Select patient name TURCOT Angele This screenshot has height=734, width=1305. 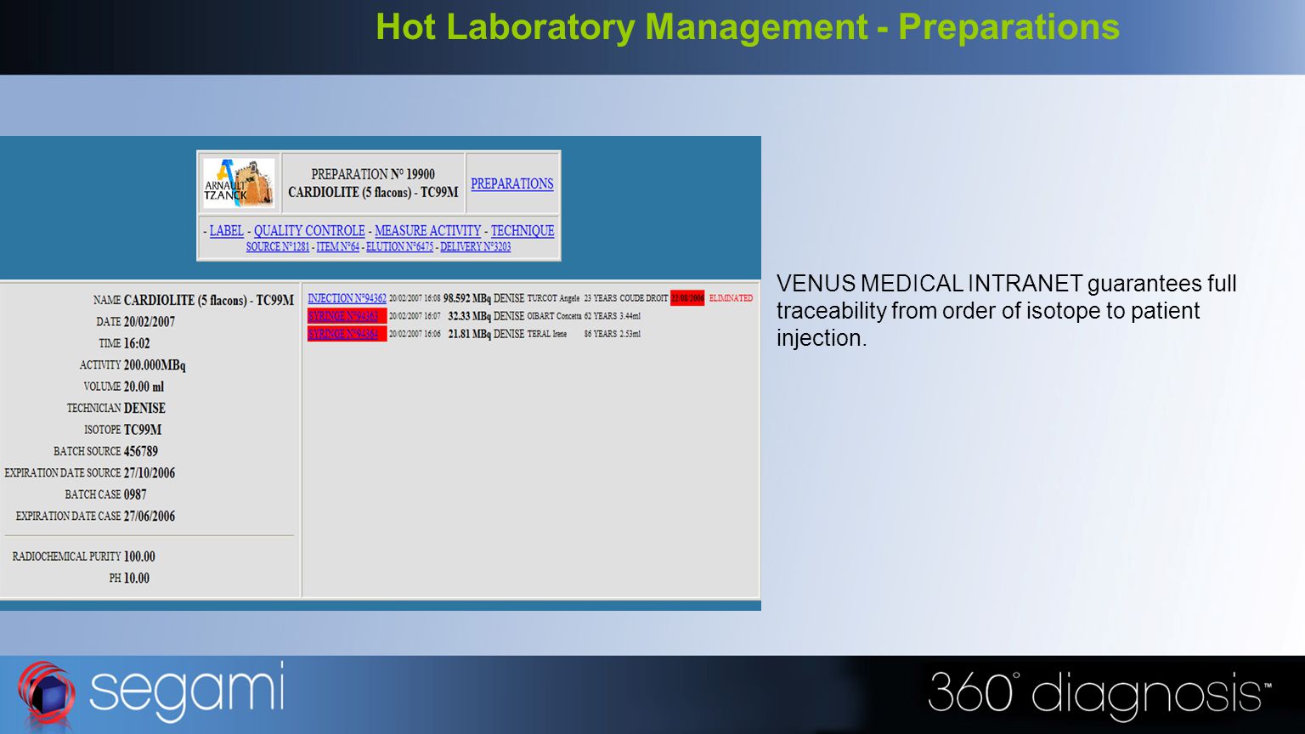click(553, 298)
